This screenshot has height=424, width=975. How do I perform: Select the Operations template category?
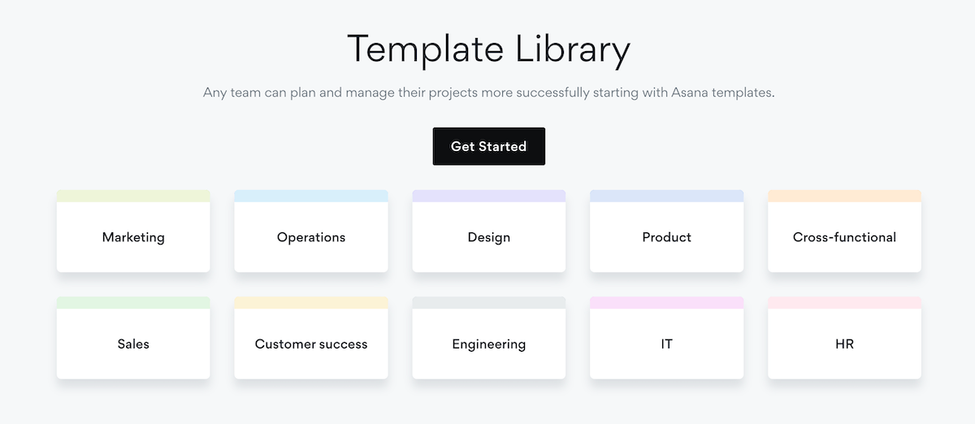pos(311,237)
